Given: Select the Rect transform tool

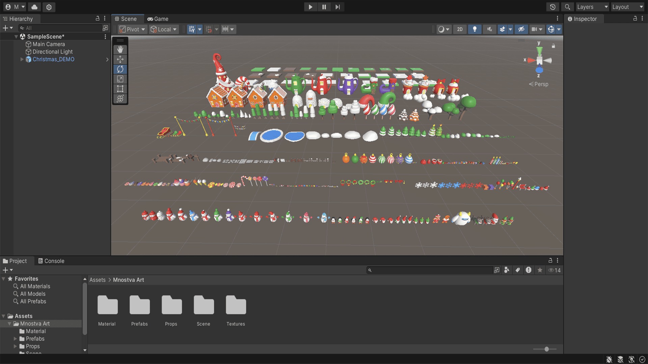Looking at the screenshot, I should click(120, 89).
